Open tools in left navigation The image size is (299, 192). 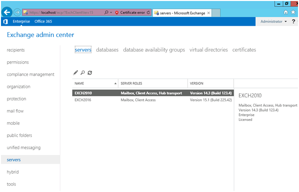click(x=11, y=184)
